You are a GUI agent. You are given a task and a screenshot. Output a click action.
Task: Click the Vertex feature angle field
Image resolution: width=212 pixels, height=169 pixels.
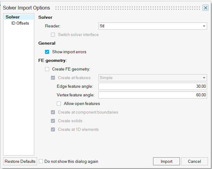pos(152,95)
